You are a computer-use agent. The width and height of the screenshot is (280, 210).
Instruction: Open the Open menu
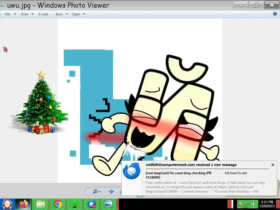[76, 14]
